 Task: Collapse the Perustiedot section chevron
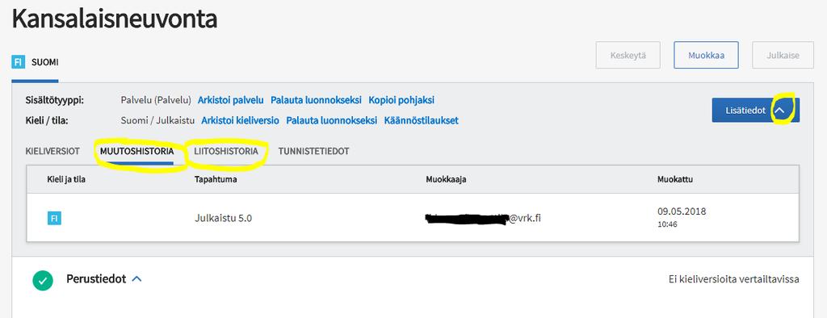pyautogui.click(x=136, y=279)
